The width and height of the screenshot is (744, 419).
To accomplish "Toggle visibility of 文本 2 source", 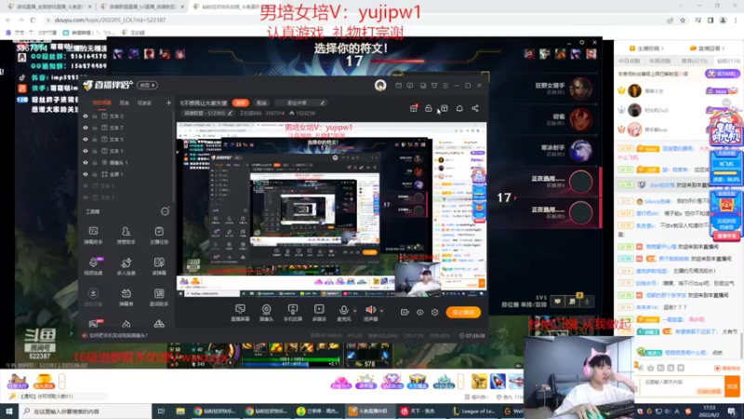I will coord(86,115).
